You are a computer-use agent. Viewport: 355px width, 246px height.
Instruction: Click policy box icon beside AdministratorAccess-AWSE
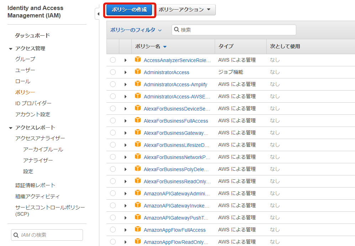click(x=138, y=96)
